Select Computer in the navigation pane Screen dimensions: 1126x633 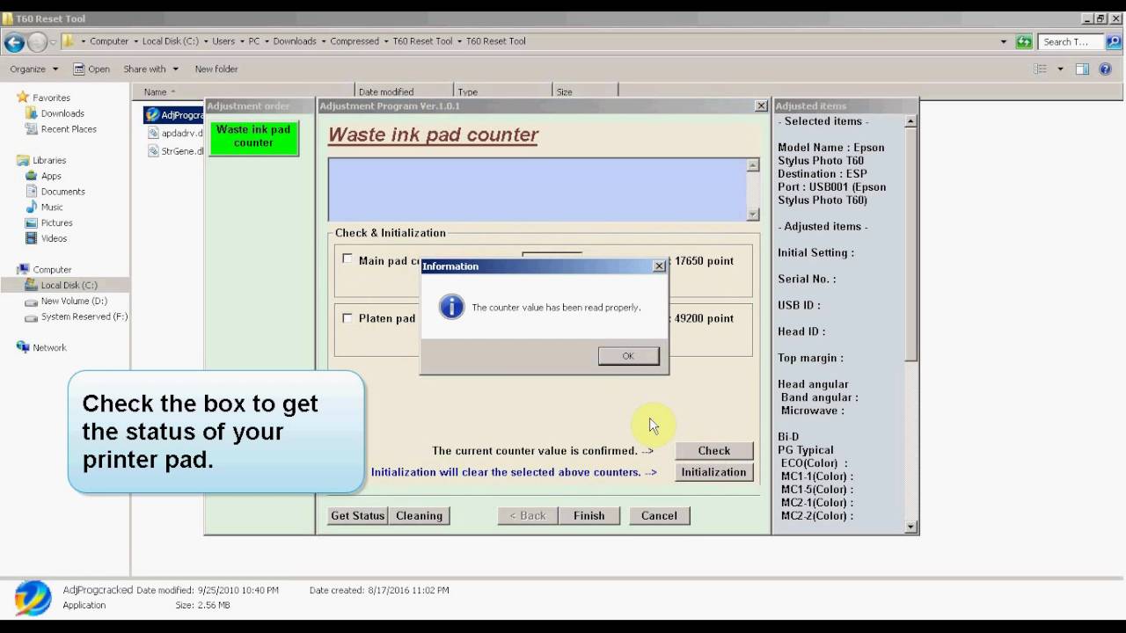[52, 270]
